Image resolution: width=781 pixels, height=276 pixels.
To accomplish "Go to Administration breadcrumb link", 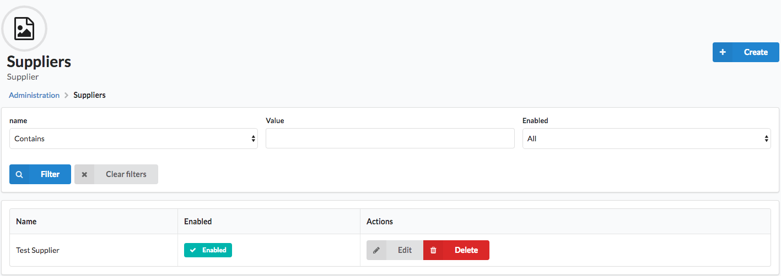I will pos(34,95).
